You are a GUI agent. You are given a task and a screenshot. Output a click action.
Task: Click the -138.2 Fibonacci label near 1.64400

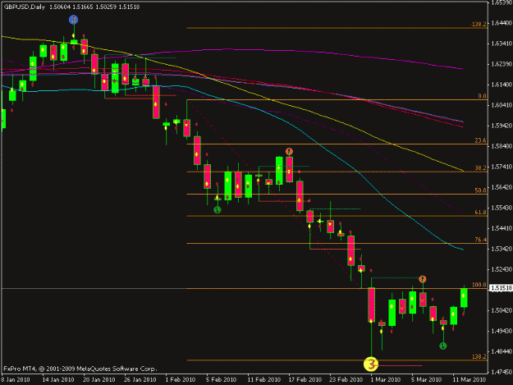[x=478, y=24]
